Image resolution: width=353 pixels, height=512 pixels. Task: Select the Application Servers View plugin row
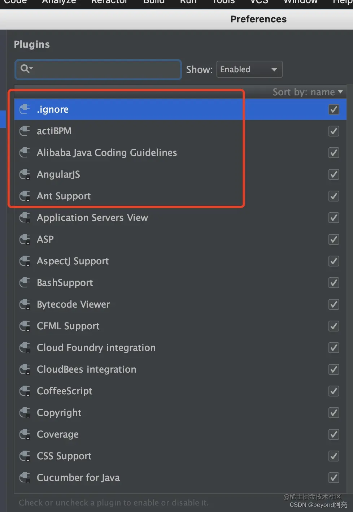tap(180, 218)
